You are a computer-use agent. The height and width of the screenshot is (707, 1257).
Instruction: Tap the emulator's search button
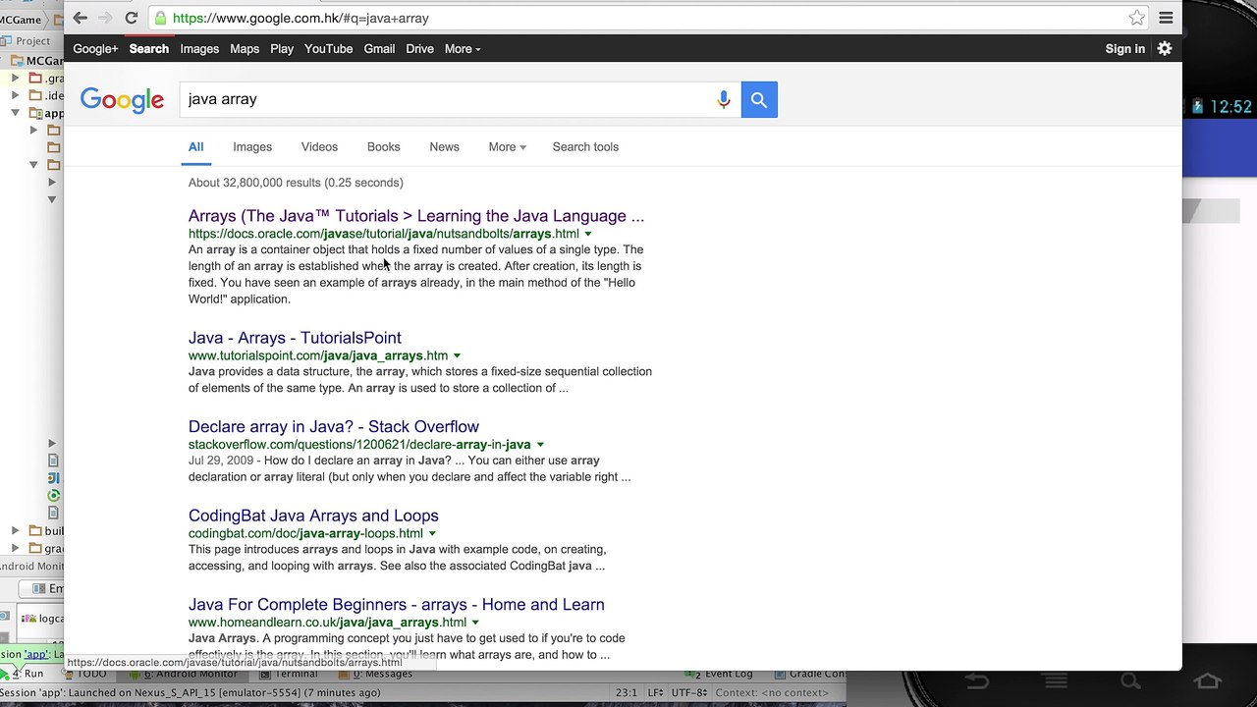(1131, 680)
